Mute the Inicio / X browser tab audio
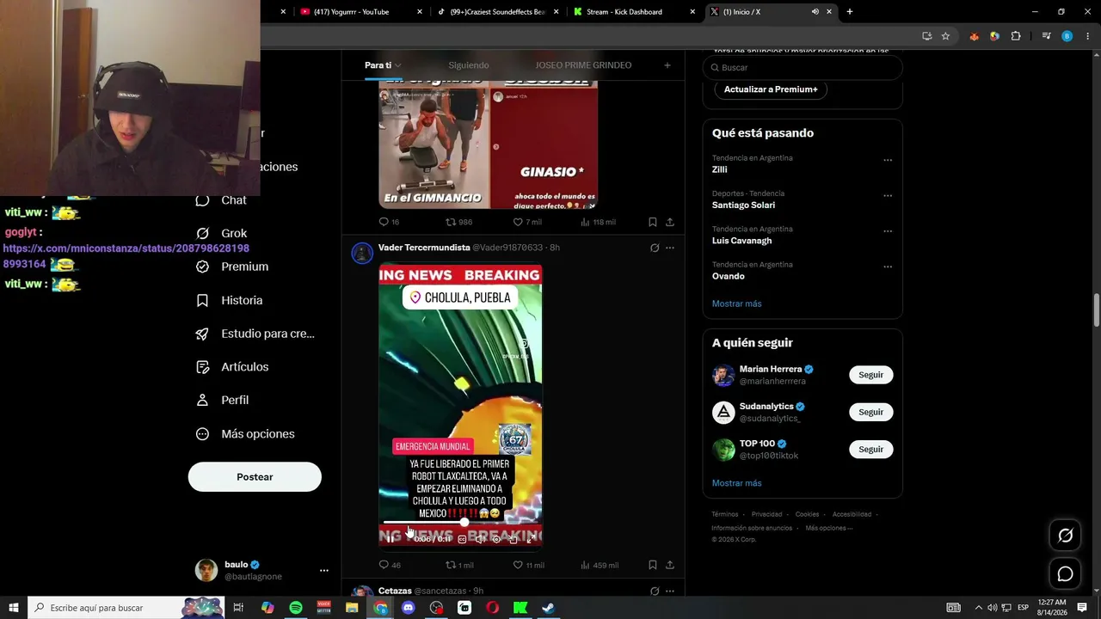The image size is (1101, 619). click(815, 12)
